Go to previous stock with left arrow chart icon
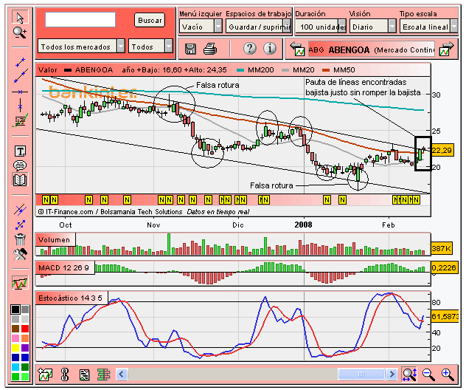Image resolution: width=466 pixels, height=390 pixels. [297, 49]
